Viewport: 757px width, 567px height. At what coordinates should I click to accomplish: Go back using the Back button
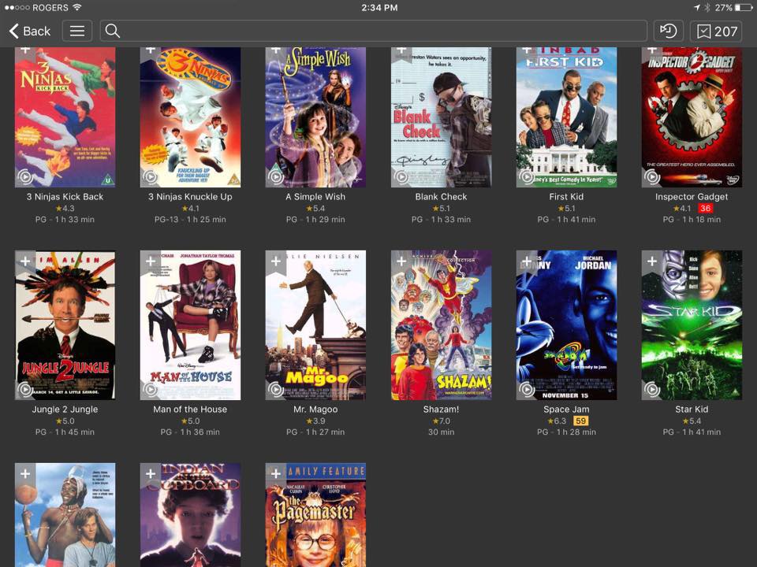point(29,31)
